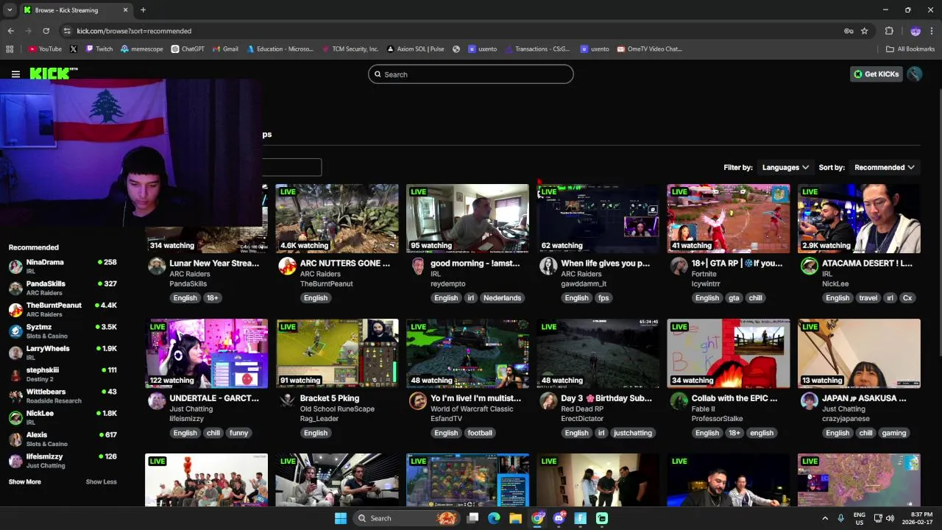
Task: Click crazyjapanese streamer avatar on card
Action: coord(810,401)
